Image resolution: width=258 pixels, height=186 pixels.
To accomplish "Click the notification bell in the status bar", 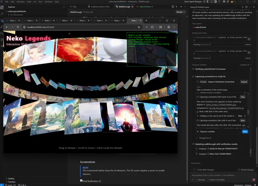I will pos(255,185).
